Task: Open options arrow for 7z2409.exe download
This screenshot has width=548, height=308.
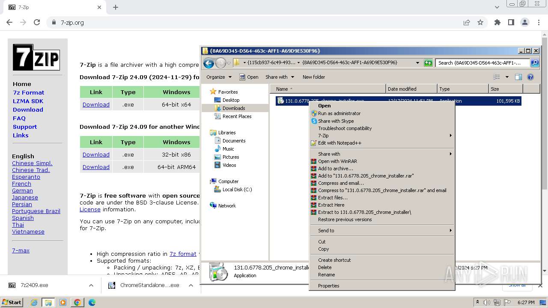Action: point(91,285)
